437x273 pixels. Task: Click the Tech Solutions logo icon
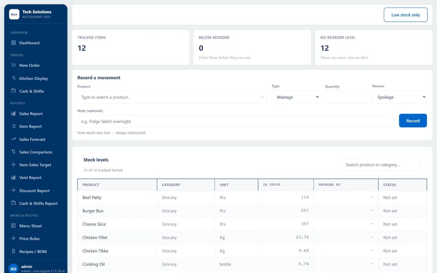click(14, 14)
